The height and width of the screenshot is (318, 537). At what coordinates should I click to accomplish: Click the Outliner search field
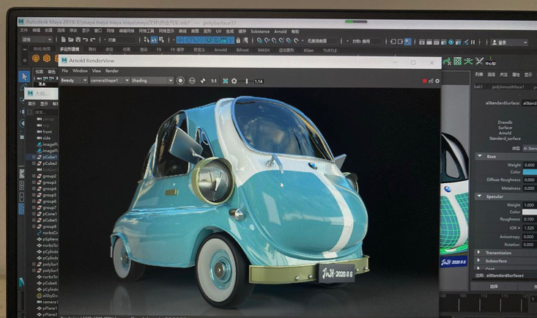coord(45,112)
